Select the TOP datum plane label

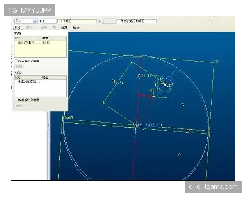[217, 62]
